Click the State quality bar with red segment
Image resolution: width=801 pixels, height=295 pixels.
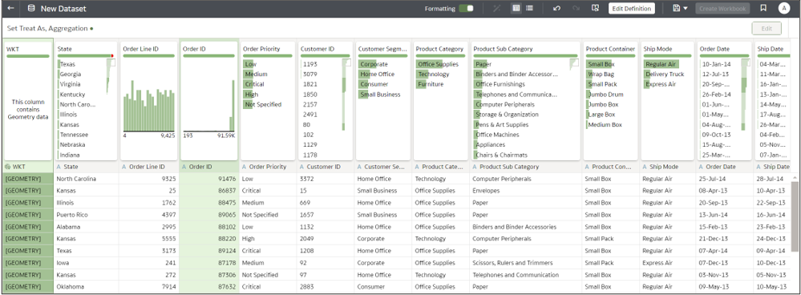(x=85, y=55)
